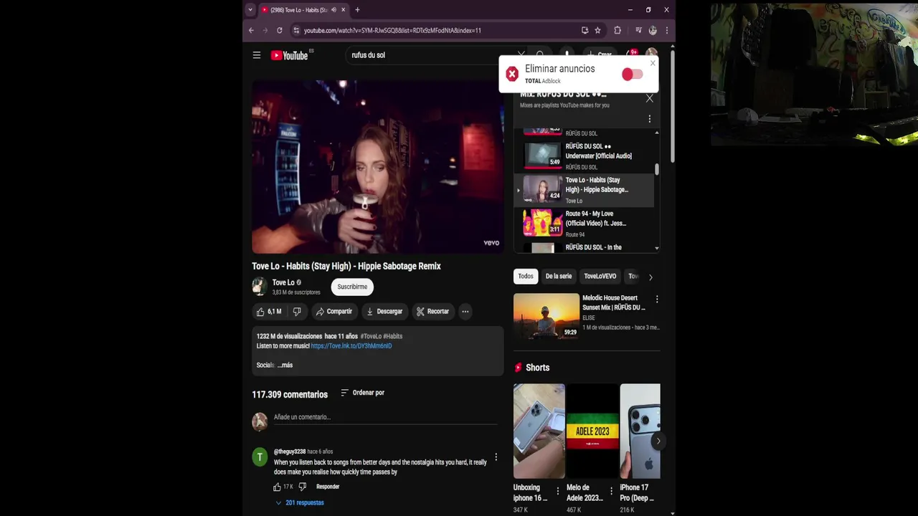Viewport: 918px width, 516px height.
Task: Click the Recortar button
Action: [432, 312]
